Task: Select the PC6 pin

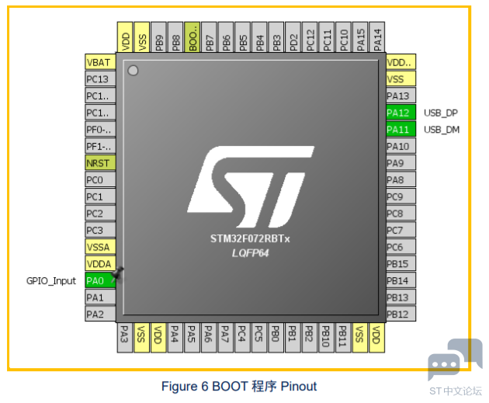Action: 401,248
